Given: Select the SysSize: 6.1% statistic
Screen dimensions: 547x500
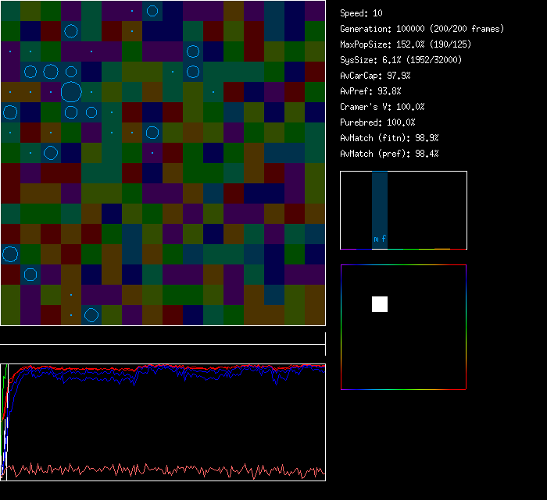Looking at the screenshot, I should (x=401, y=60).
